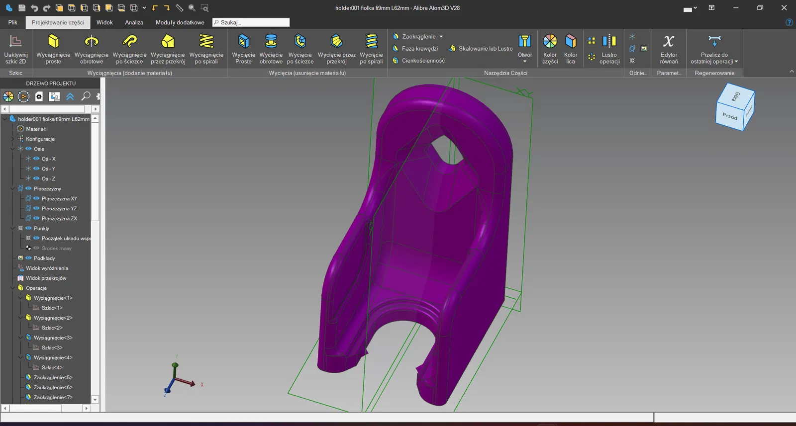
Task: Switch to the Analiza tab
Action: coord(134,22)
